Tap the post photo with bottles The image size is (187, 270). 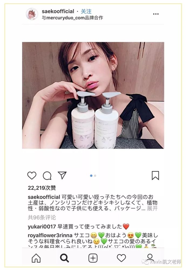click(93, 95)
